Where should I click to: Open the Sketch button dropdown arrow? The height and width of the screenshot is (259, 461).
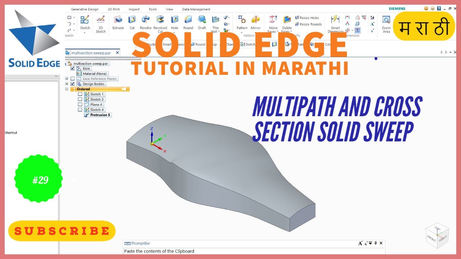coord(85,33)
